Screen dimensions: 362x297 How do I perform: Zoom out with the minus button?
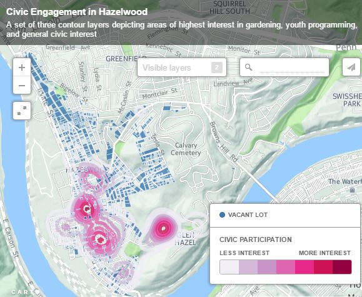pyautogui.click(x=22, y=85)
